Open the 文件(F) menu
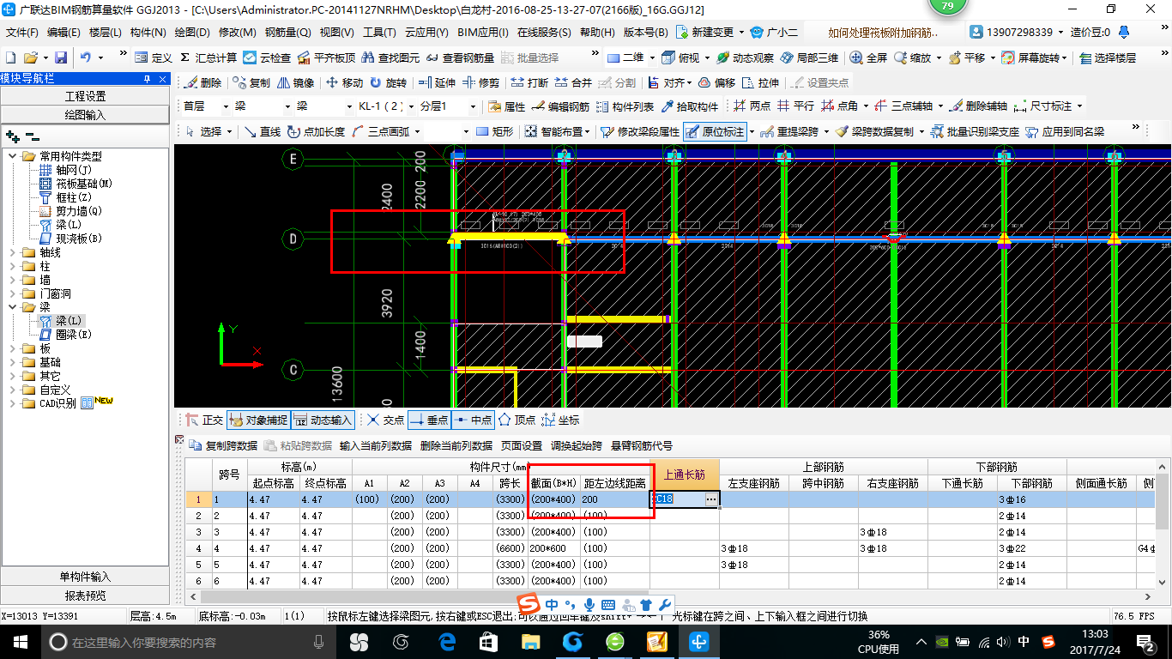 [x=22, y=33]
